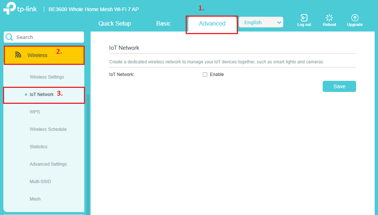Log out using the logout icon
This screenshot has height=215, width=378.
click(304, 17)
